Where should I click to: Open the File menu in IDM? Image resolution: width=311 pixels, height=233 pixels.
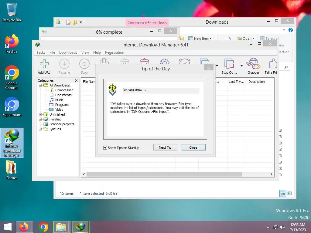point(52,52)
